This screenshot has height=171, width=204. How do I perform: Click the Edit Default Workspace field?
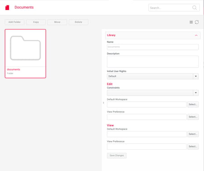pos(147,104)
